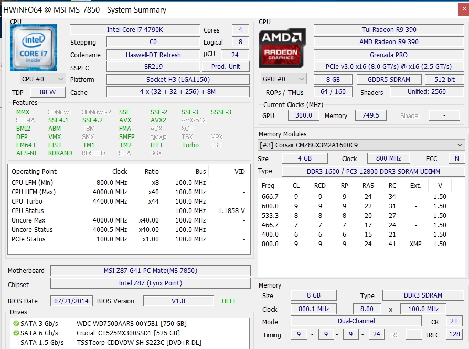Click the tRFC 128 field
469x349 pixels.
coord(454,334)
